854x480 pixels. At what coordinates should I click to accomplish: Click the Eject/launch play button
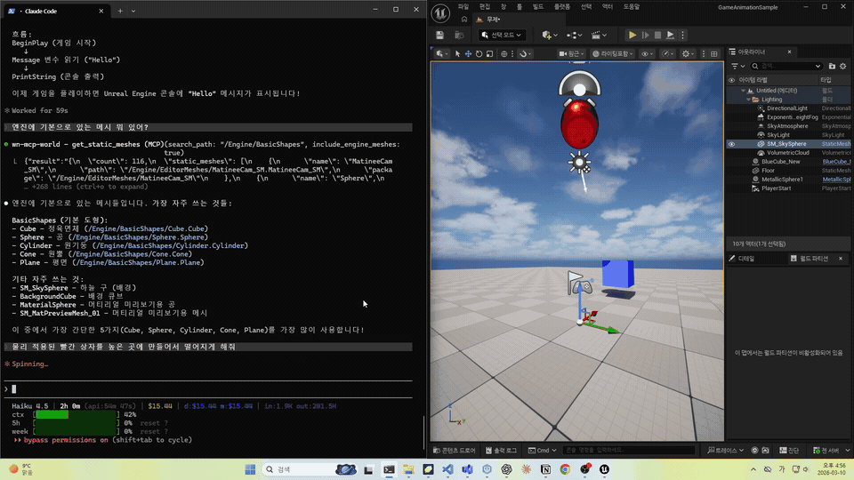[671, 35]
